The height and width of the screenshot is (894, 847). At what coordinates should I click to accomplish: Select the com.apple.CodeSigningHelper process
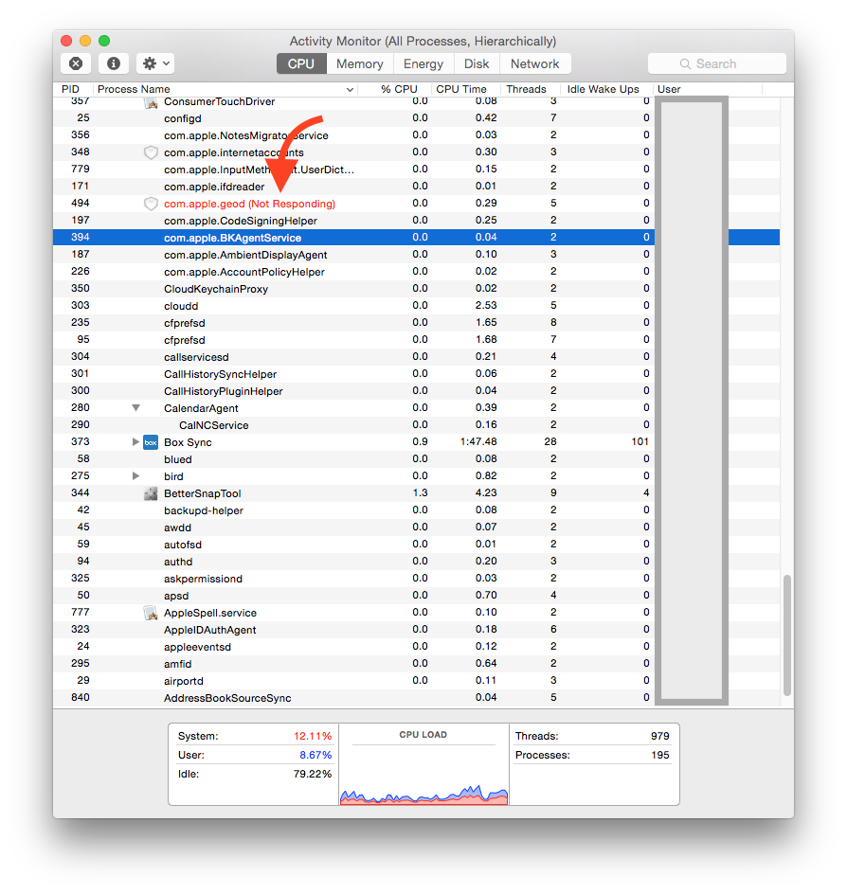pyautogui.click(x=416, y=221)
